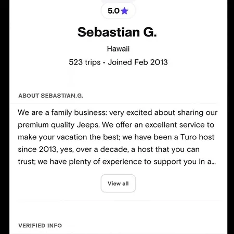Click the 5.0 number in rating pill
The height and width of the screenshot is (234, 234).
coord(113,11)
